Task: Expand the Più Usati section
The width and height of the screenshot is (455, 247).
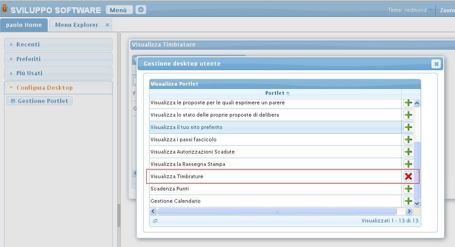Action: click(29, 73)
